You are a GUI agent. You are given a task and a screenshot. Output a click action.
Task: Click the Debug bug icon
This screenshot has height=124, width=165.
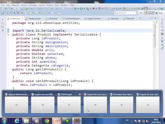pos(75,9)
